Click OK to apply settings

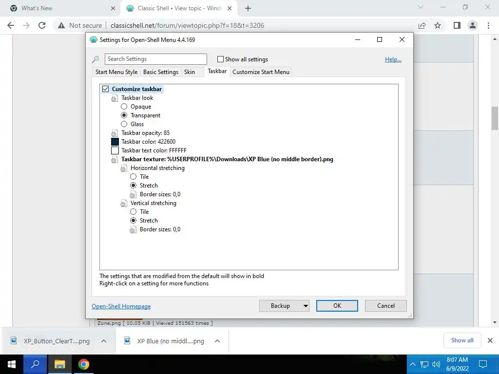pyautogui.click(x=337, y=306)
